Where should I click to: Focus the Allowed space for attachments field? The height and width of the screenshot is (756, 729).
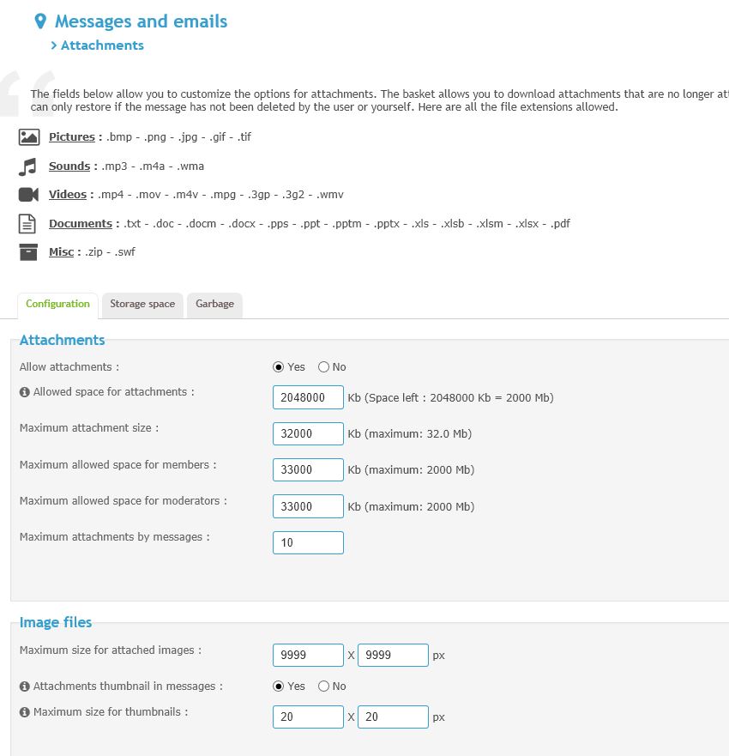coord(309,397)
